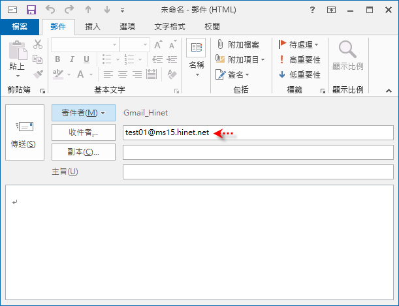Align text right
399x306 pixels.
coord(137,74)
